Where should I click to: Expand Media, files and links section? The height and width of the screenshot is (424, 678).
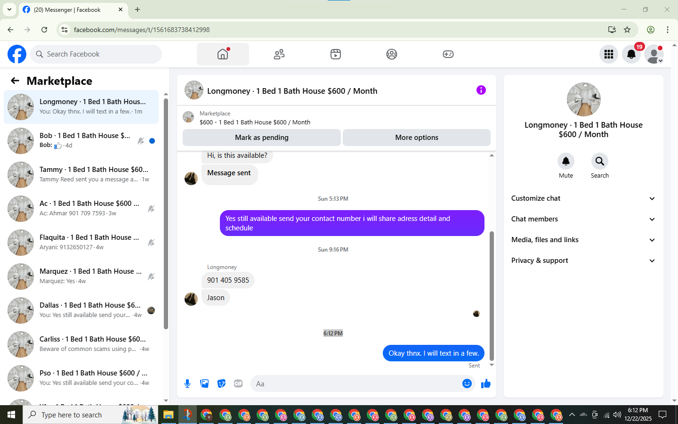point(583,240)
